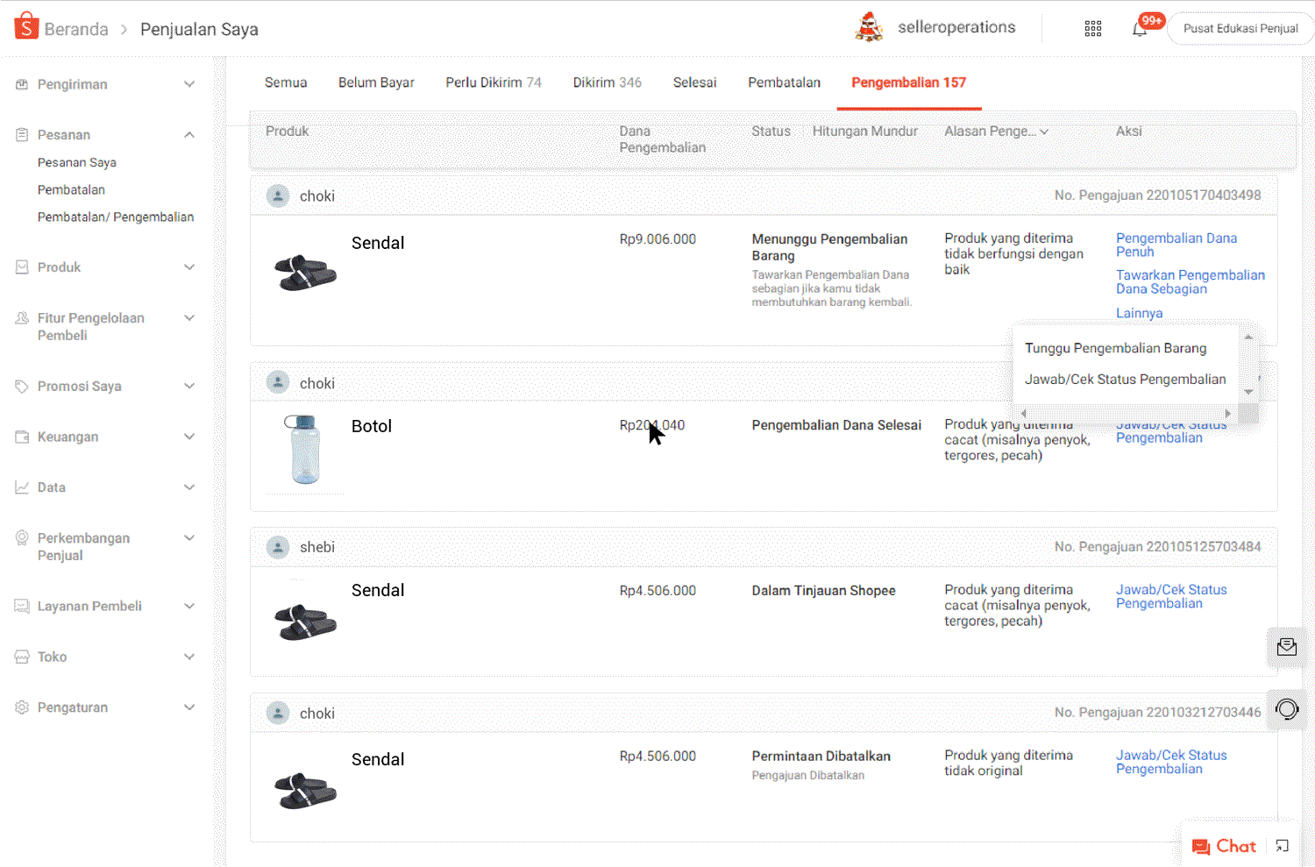Viewport: 1315px width, 867px height.
Task: Click the Pengaturan gear icon in sidebar
Action: point(21,707)
